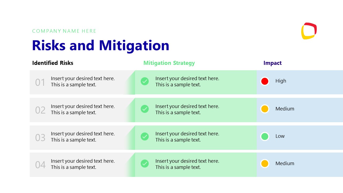The height and width of the screenshot is (193, 343).
Task: Click the green checkmark in row 01
Action: pyautogui.click(x=145, y=81)
